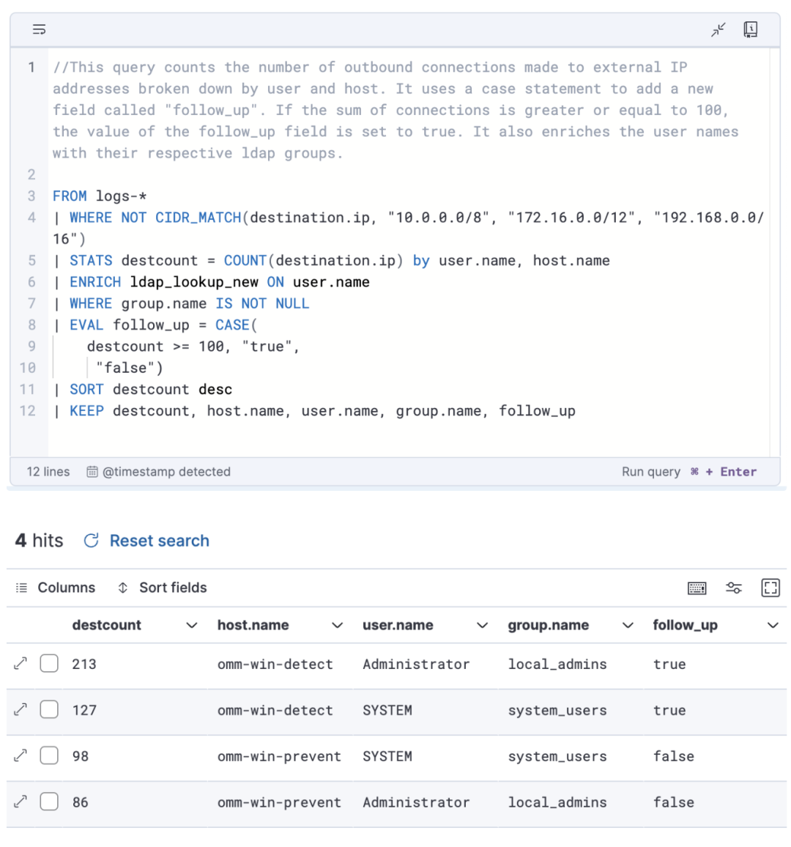Image resolution: width=791 pixels, height=847 pixels.
Task: Click the KEEP keyword on line 12
Action: tap(86, 410)
